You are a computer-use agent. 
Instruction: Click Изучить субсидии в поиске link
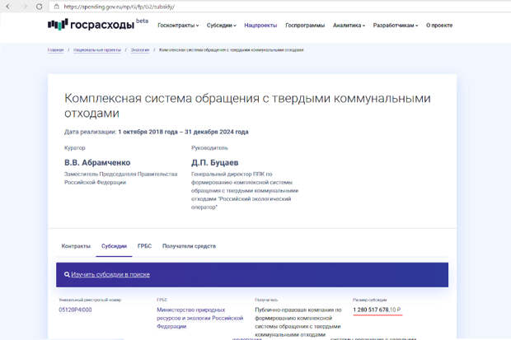(x=110, y=274)
